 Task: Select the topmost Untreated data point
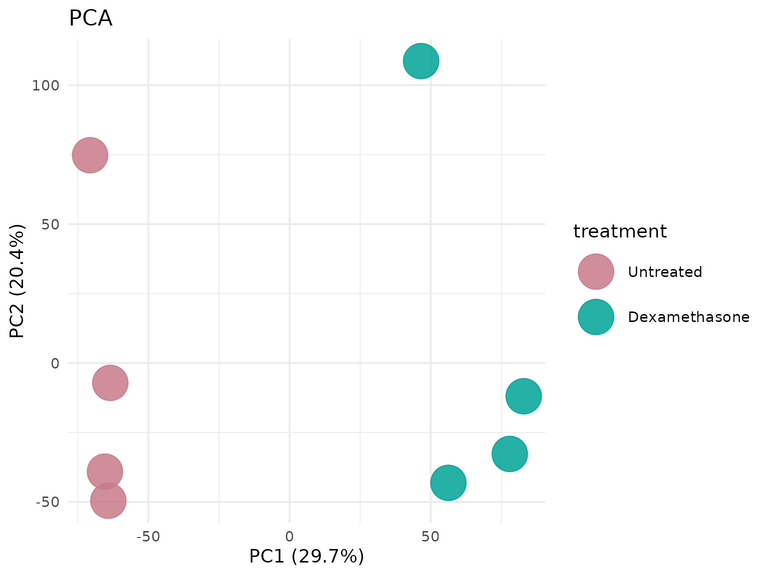click(x=90, y=155)
